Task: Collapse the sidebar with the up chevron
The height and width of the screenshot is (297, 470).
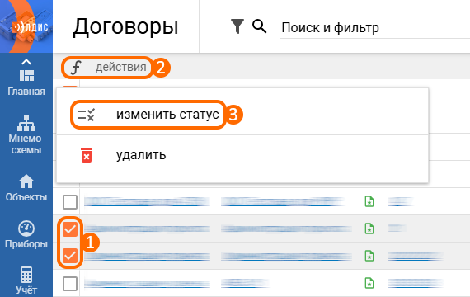Action: [26, 62]
